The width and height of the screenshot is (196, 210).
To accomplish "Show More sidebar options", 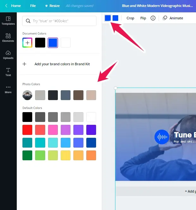I will [8, 89].
